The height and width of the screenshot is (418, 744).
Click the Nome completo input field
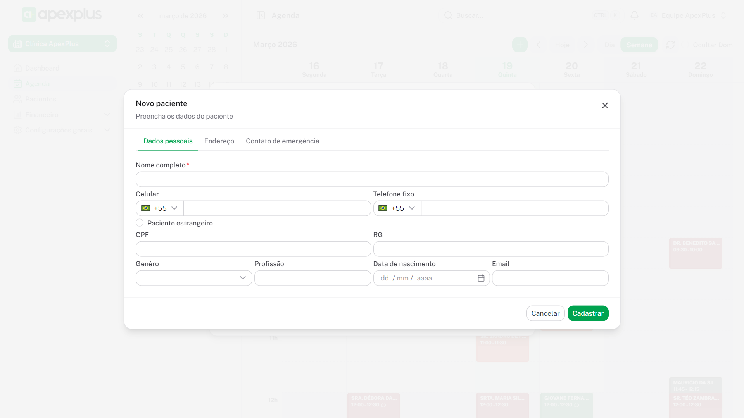[x=372, y=179]
